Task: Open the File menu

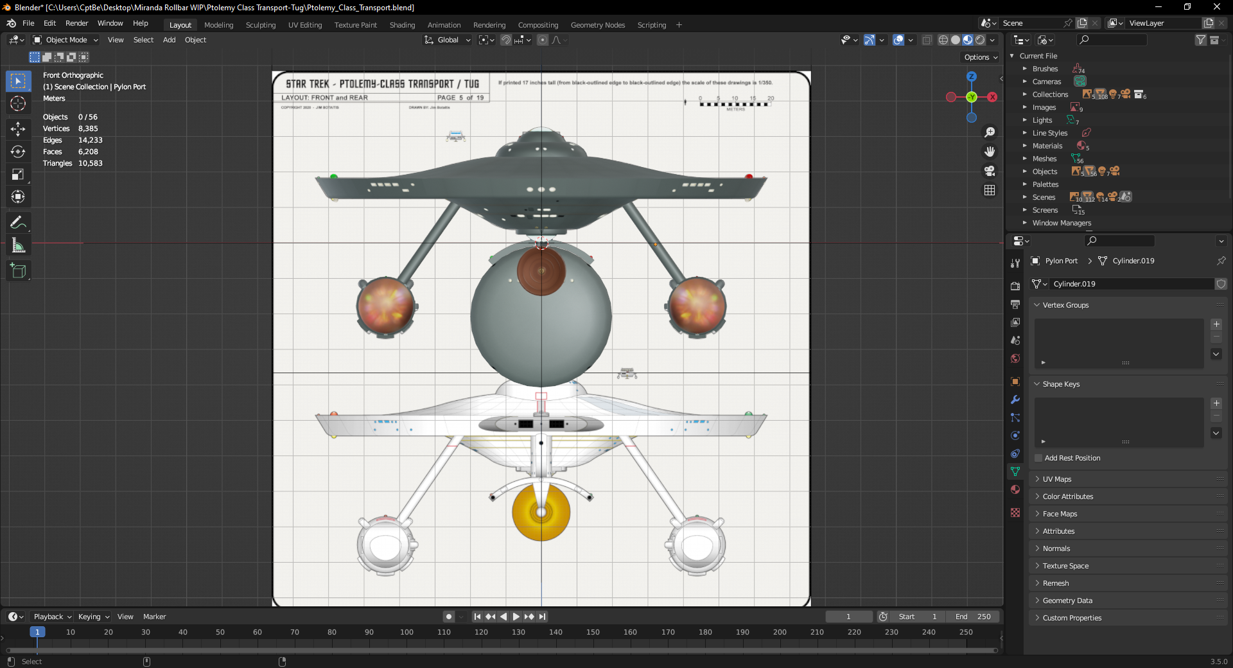Action: [x=28, y=23]
